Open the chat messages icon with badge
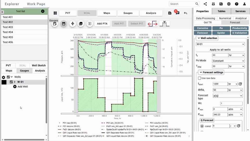 (177, 13)
